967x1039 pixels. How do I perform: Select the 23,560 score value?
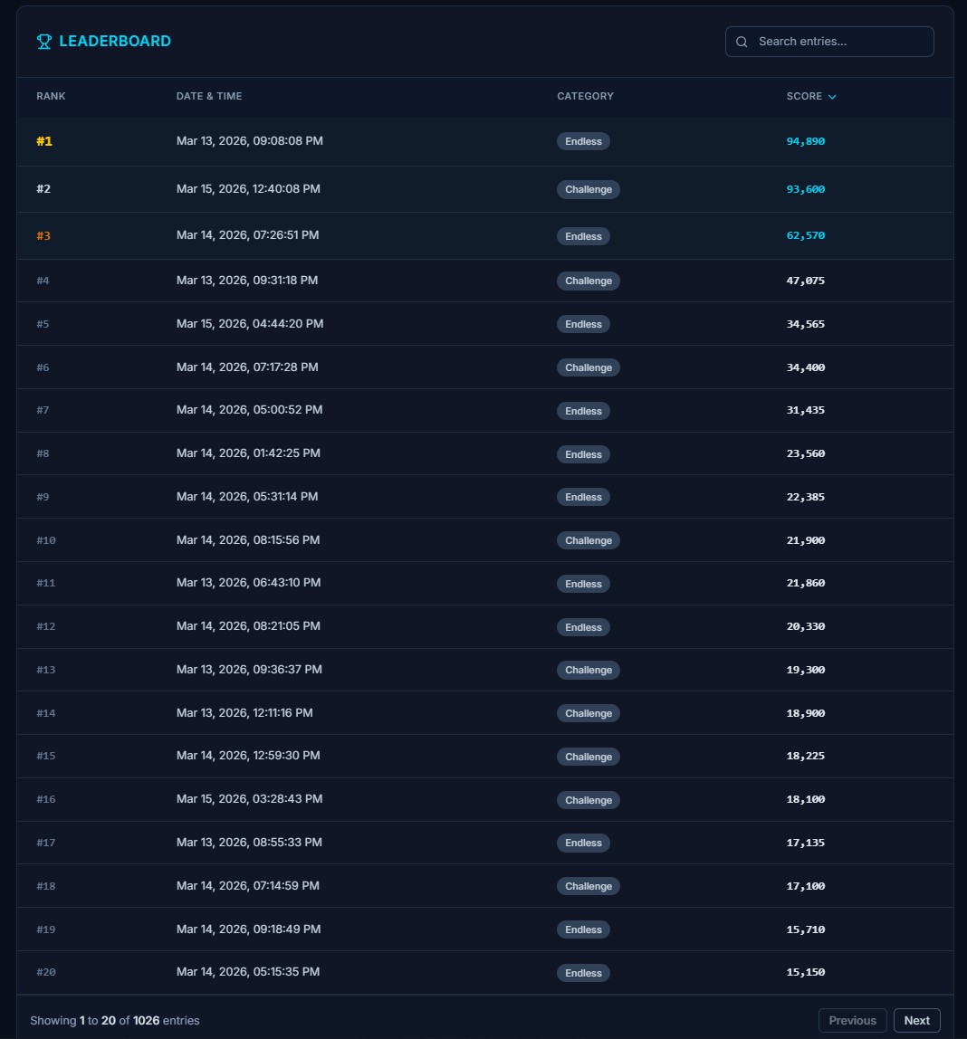(805, 453)
